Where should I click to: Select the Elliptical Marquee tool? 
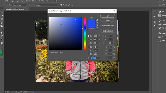click(2, 13)
